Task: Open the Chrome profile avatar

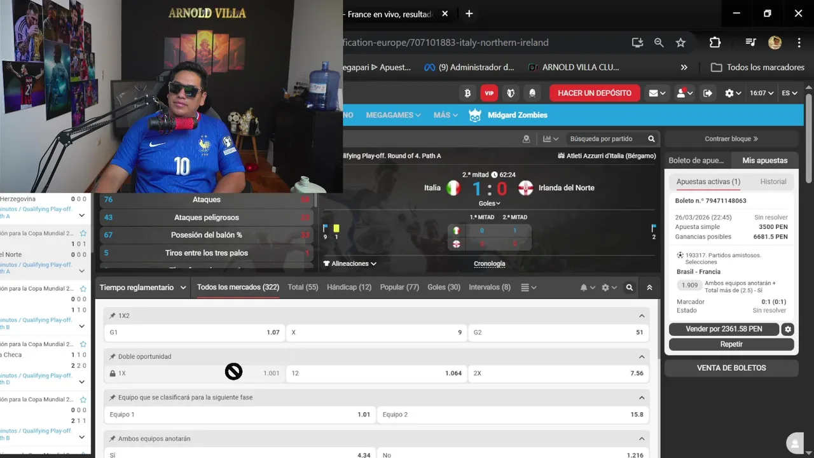Action: [775, 43]
